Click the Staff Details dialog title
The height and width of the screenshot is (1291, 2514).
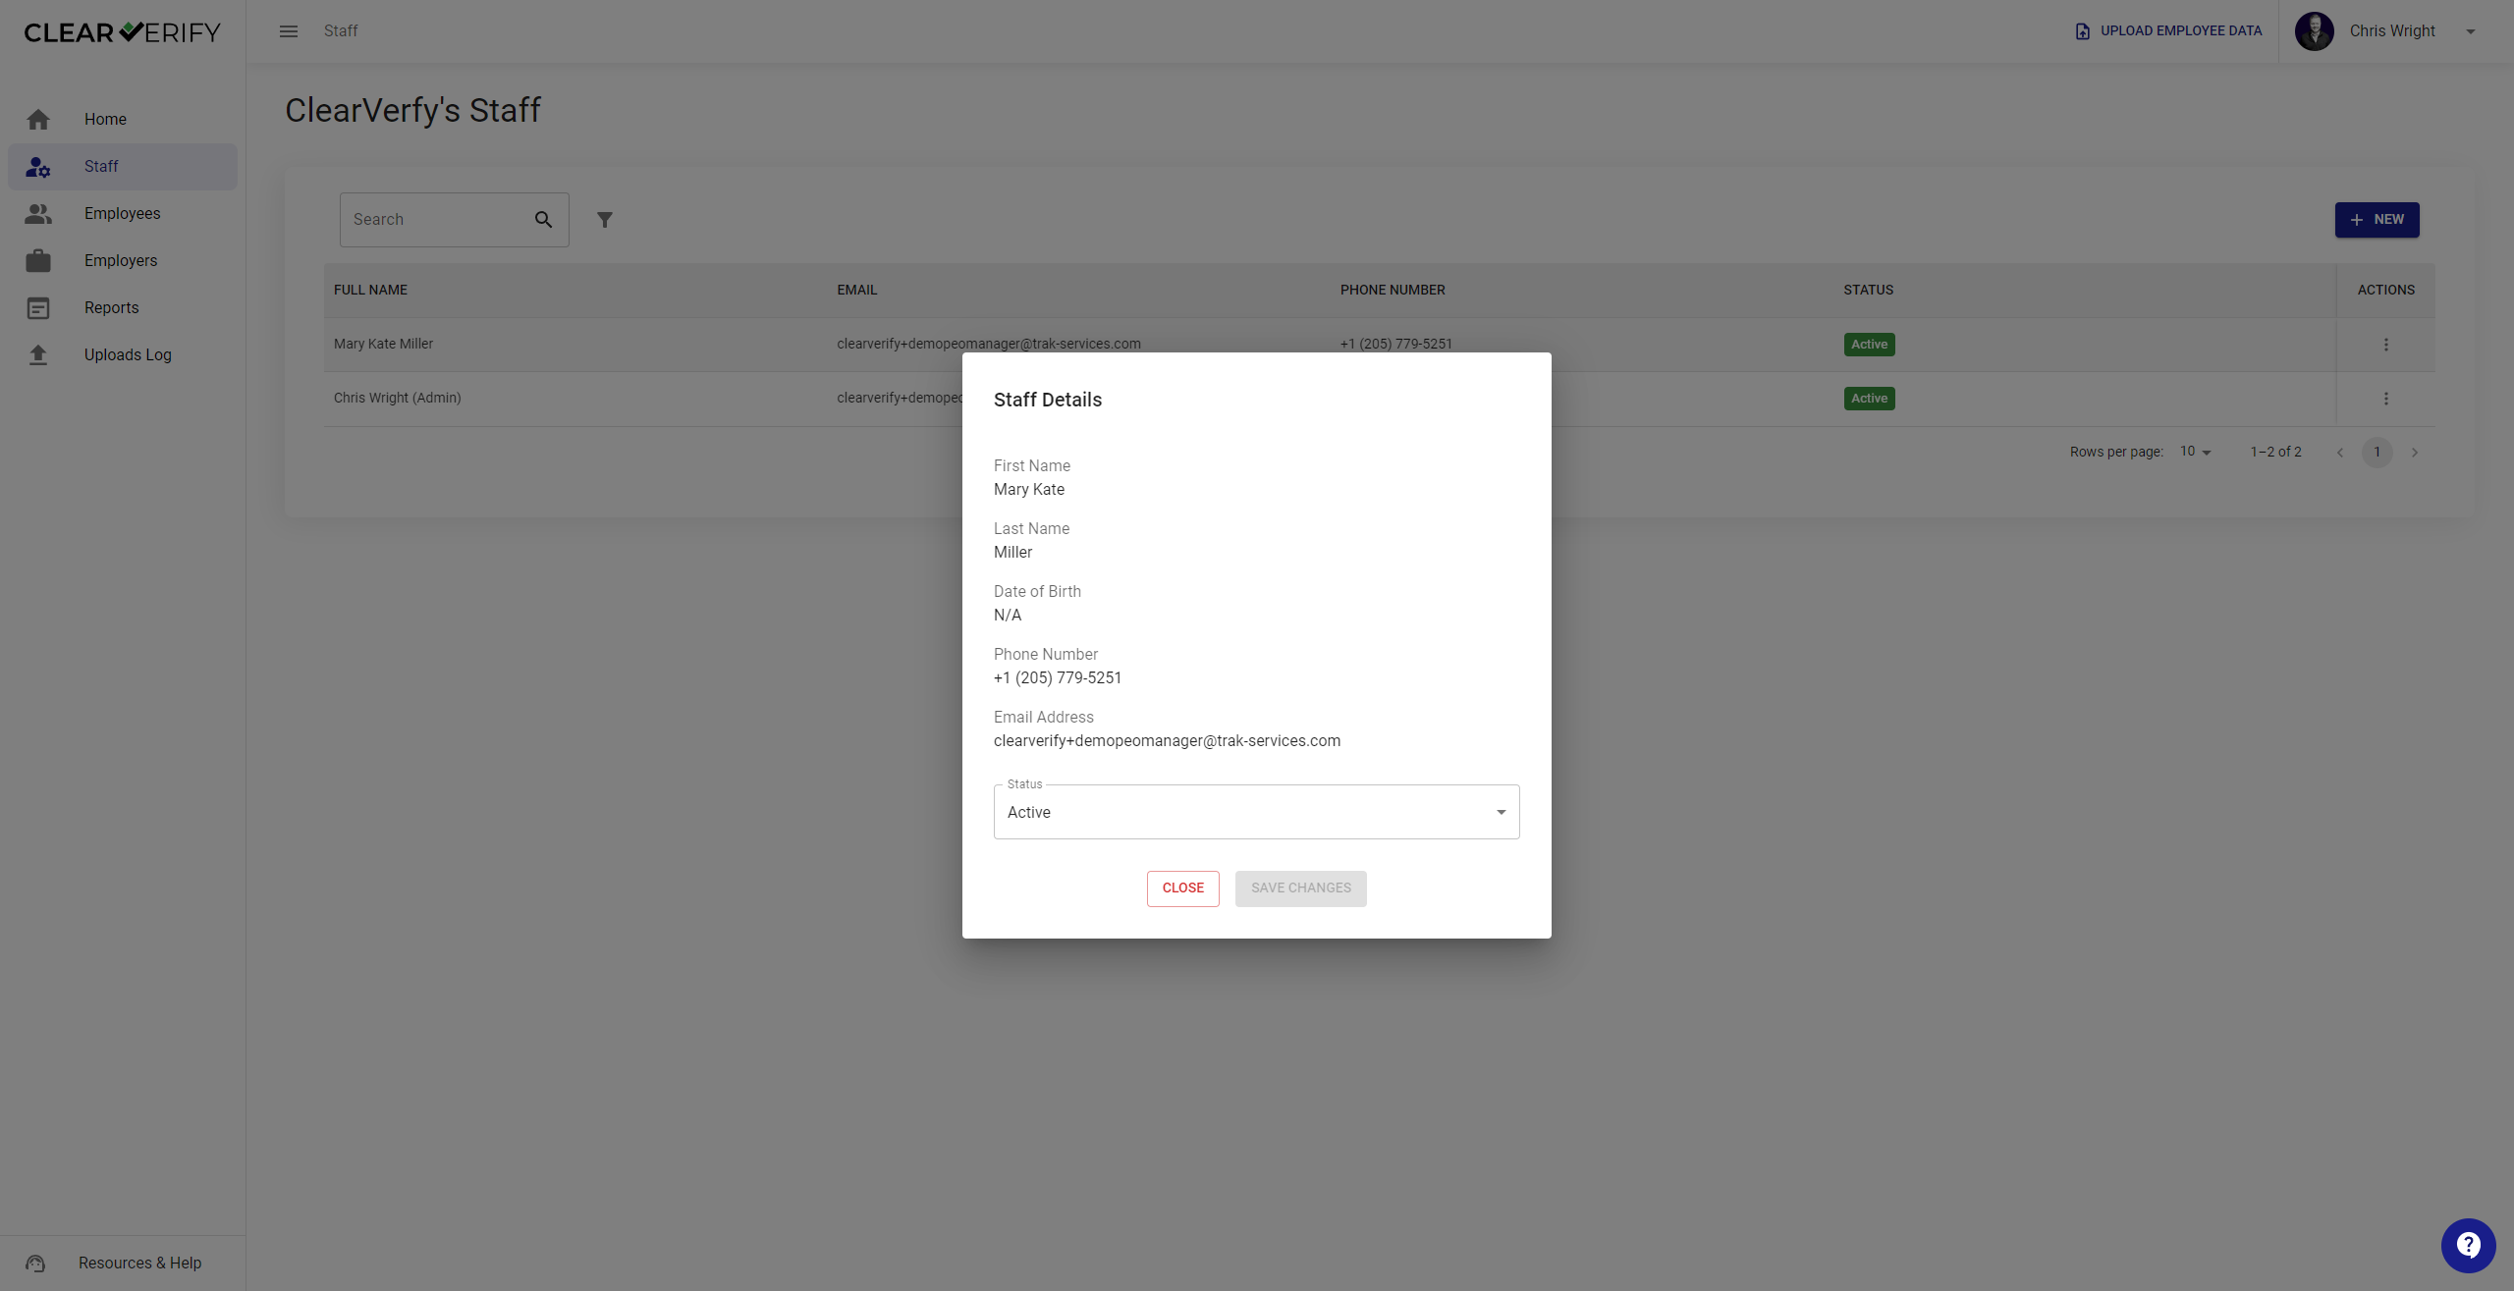(1048, 401)
